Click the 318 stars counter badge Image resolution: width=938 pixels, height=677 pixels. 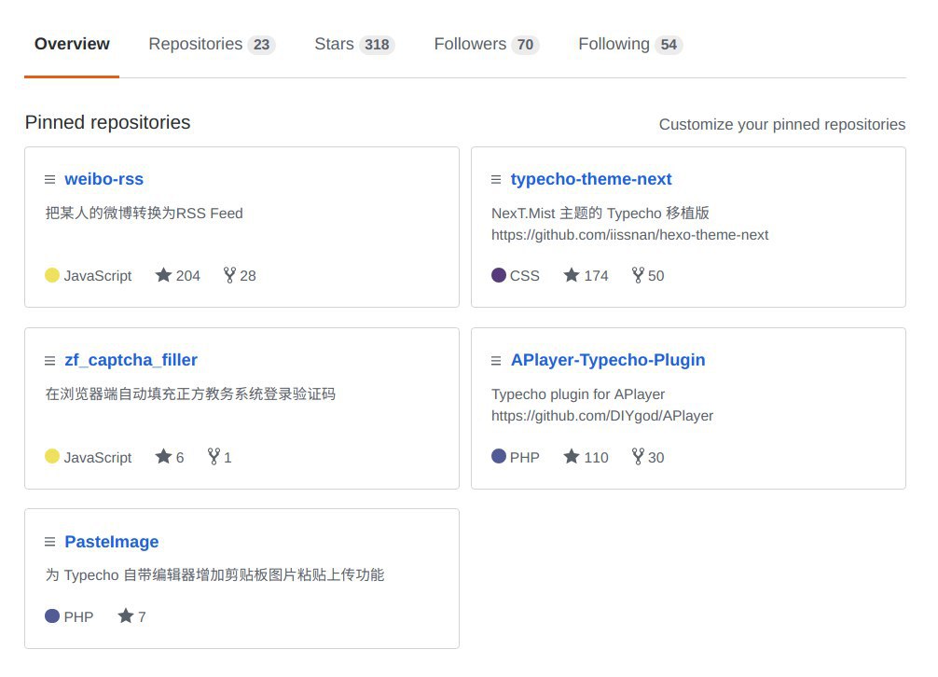pos(378,45)
